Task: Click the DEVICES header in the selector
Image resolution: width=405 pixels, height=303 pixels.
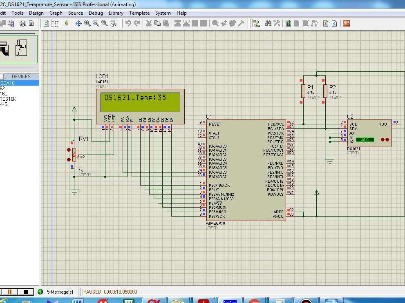Action: point(21,77)
